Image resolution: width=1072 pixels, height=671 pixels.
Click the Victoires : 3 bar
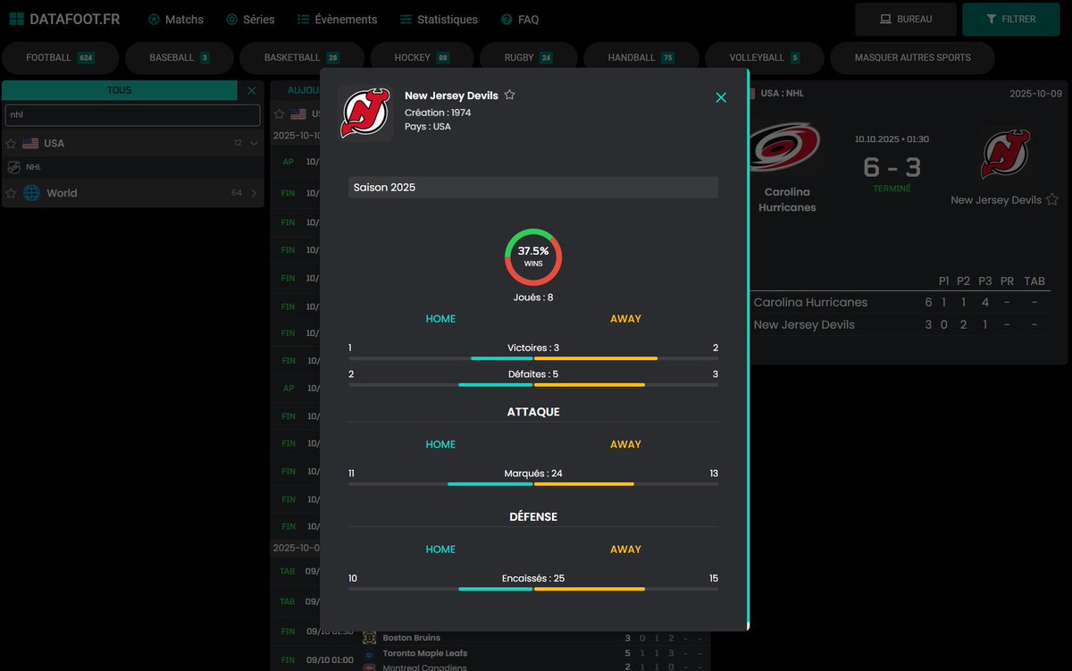pos(533,358)
